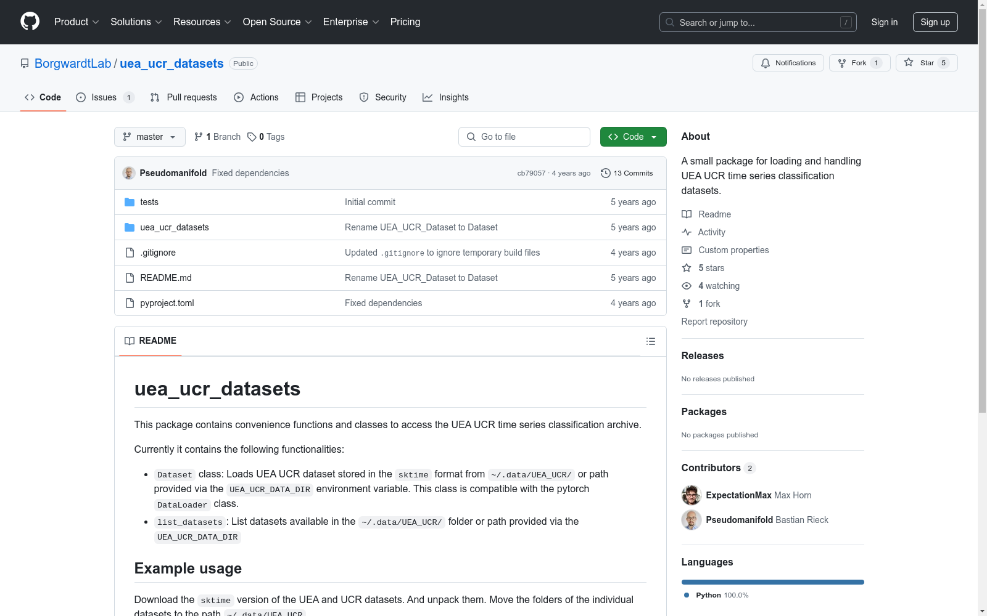987x616 pixels.
Task: Focus the Go to file field
Action: click(x=524, y=137)
